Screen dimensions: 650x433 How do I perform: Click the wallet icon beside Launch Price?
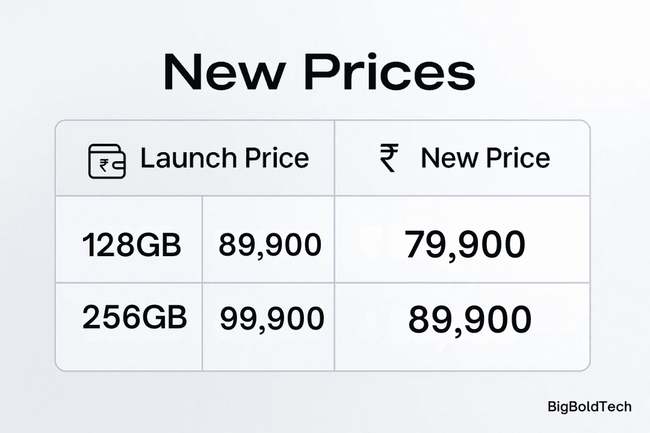[x=107, y=161]
